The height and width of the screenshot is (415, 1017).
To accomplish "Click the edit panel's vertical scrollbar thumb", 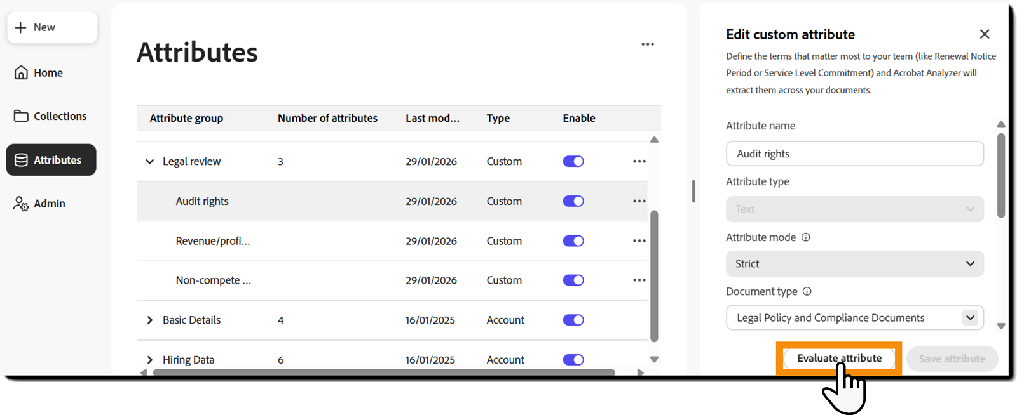I will tap(1001, 175).
